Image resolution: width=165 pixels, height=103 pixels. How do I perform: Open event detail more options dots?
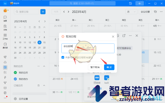(130, 36)
